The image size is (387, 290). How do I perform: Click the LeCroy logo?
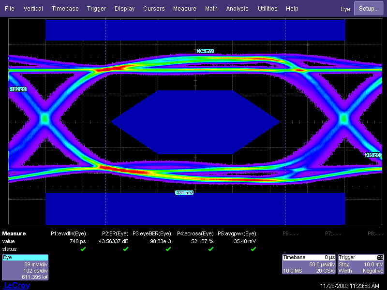pos(17,286)
